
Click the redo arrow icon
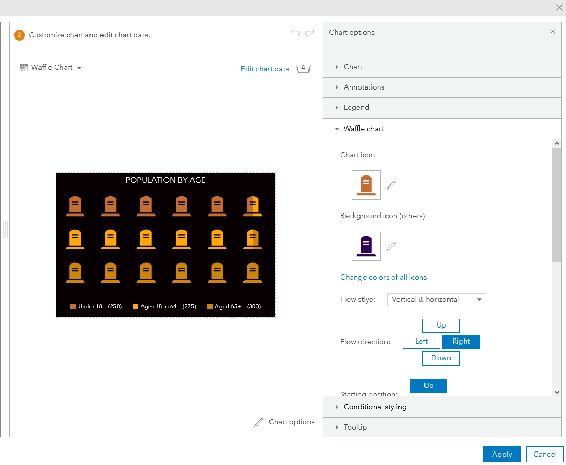[310, 32]
